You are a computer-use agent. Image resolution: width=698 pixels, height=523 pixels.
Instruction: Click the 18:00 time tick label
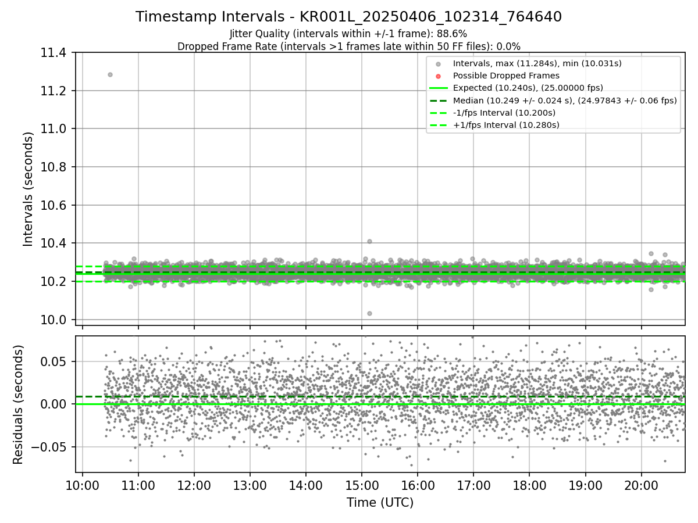(529, 485)
